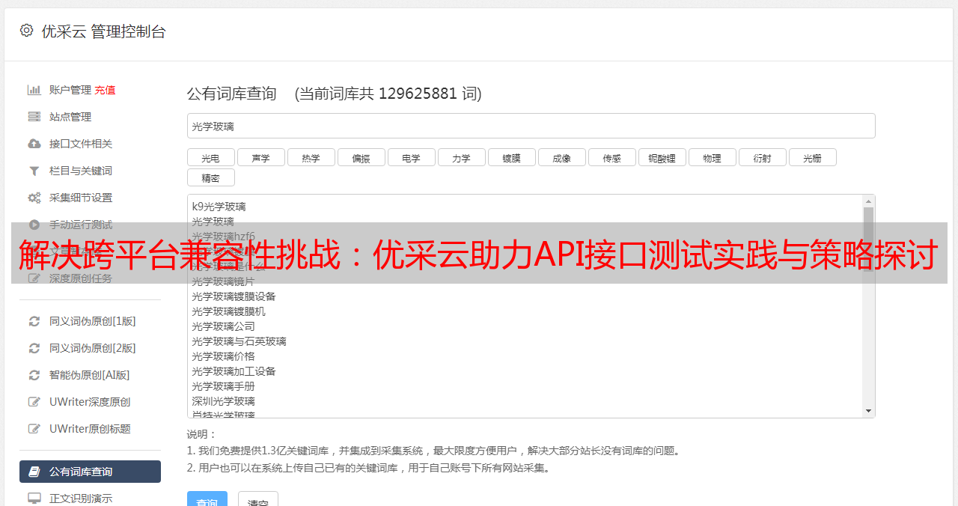Select the 声学 keyword tag

tap(261, 157)
